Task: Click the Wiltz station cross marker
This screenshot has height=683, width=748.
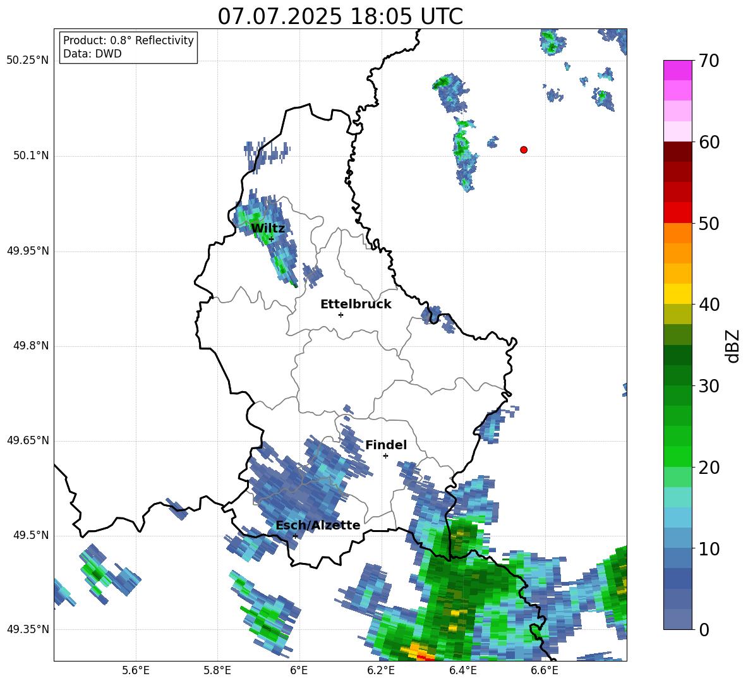Action: click(272, 239)
